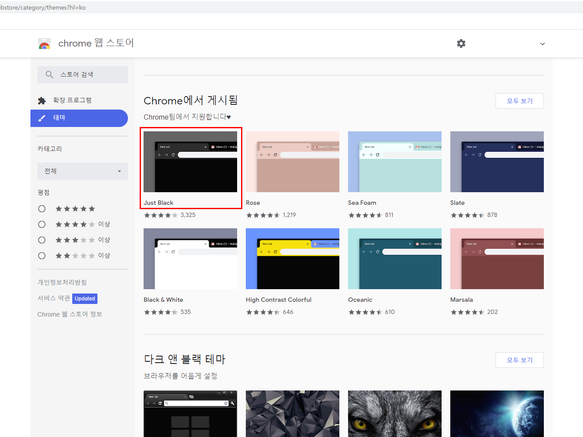Click the Updated badge
This screenshot has height=437, width=583.
pos(85,299)
